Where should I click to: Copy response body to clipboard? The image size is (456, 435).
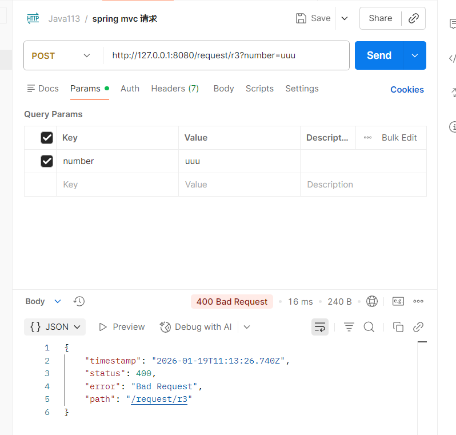click(x=398, y=327)
